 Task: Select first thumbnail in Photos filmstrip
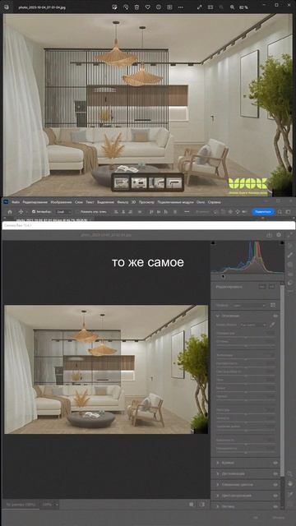(121, 182)
